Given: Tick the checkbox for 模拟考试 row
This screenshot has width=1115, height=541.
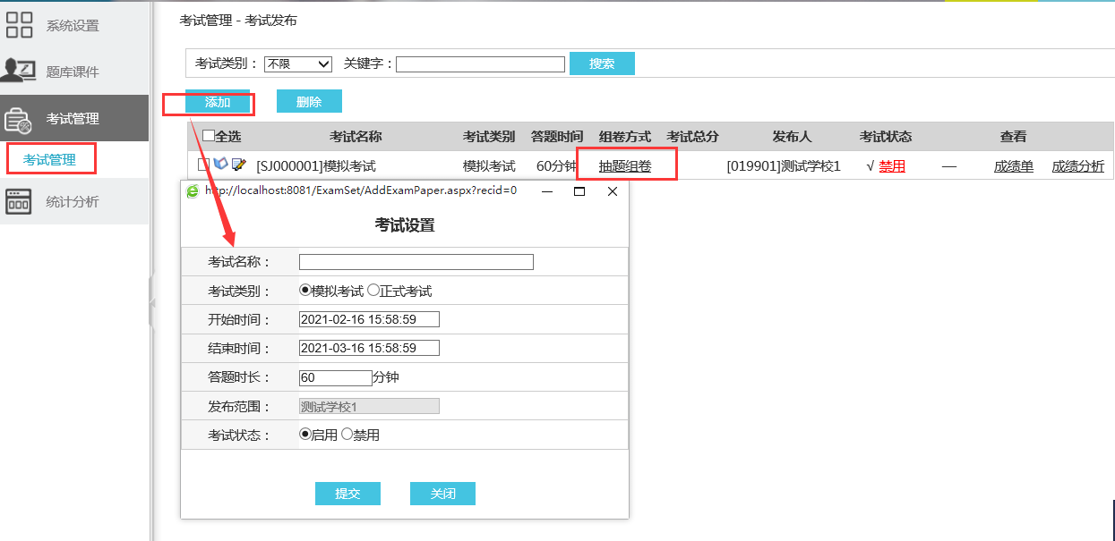Looking at the screenshot, I should (203, 165).
